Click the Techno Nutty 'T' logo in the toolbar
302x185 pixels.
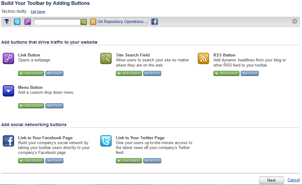pos(6,21)
